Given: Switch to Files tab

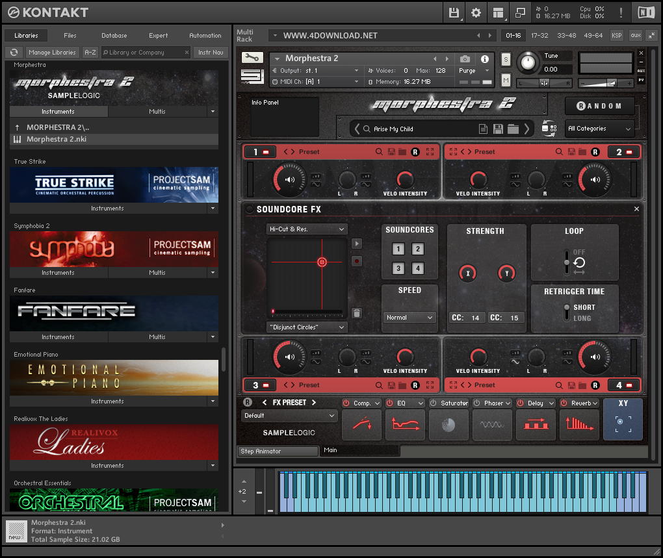Looking at the screenshot, I should 70,36.
